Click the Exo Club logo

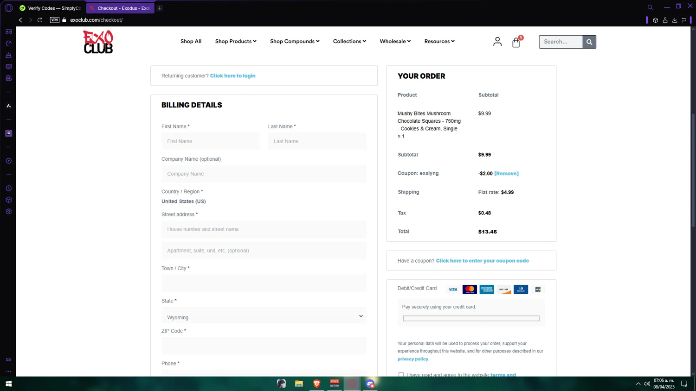coord(98,42)
